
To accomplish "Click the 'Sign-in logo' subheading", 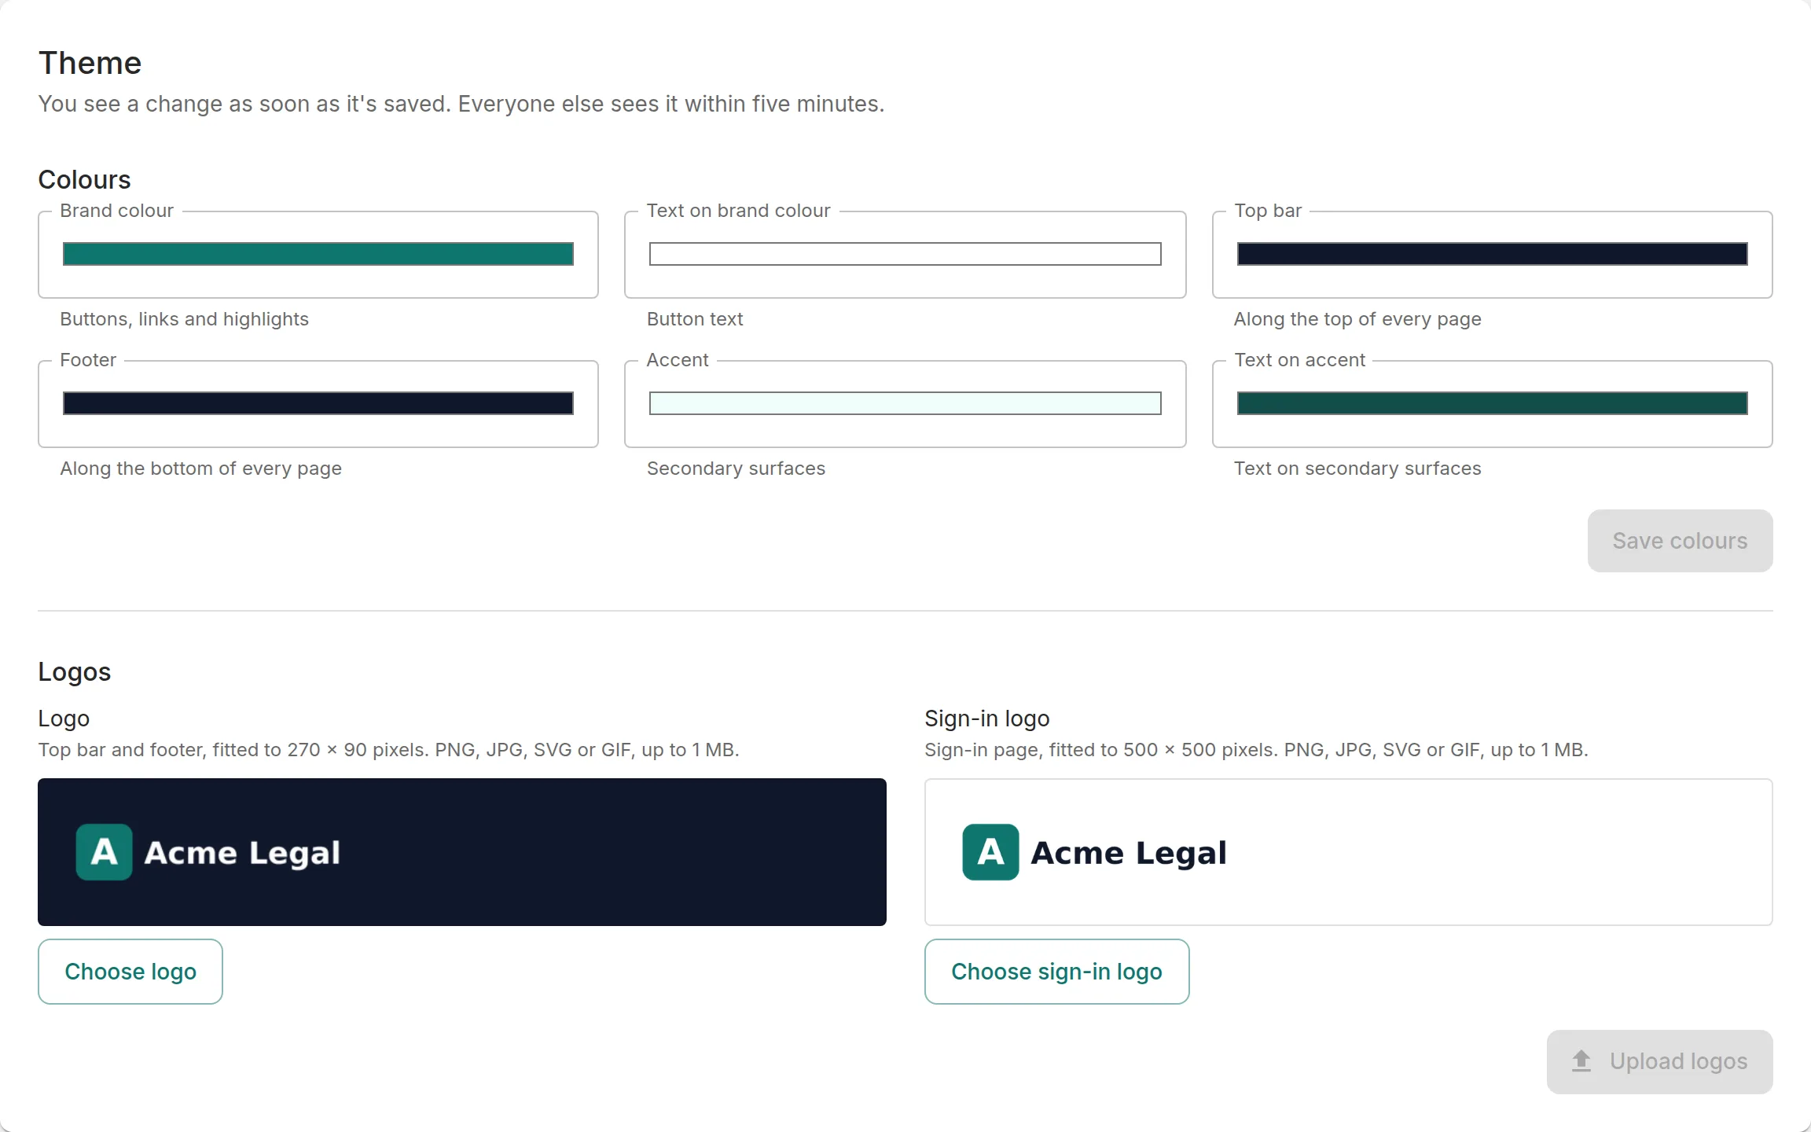I will tap(986, 719).
